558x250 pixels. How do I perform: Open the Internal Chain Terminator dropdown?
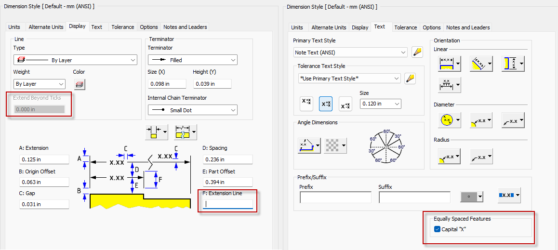click(192, 110)
